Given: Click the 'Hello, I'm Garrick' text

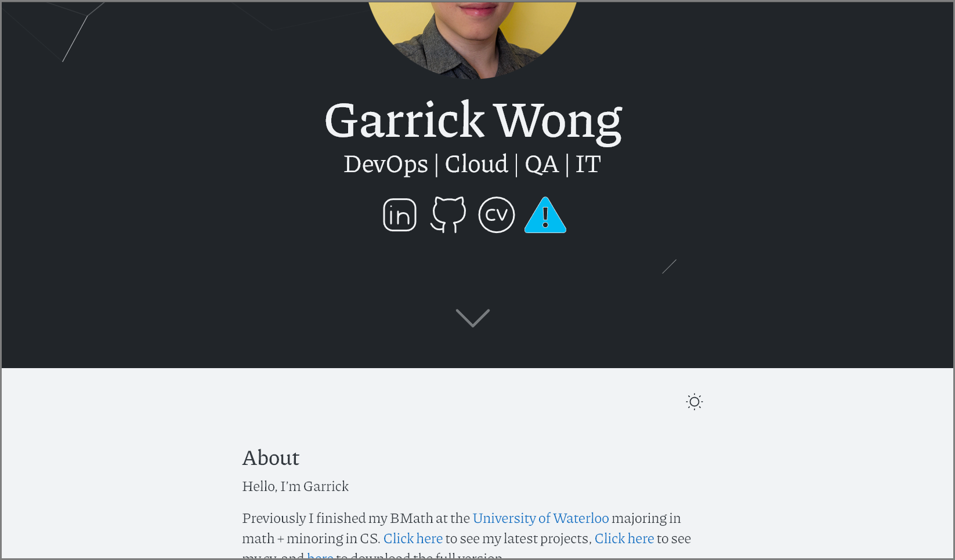Looking at the screenshot, I should click(295, 486).
